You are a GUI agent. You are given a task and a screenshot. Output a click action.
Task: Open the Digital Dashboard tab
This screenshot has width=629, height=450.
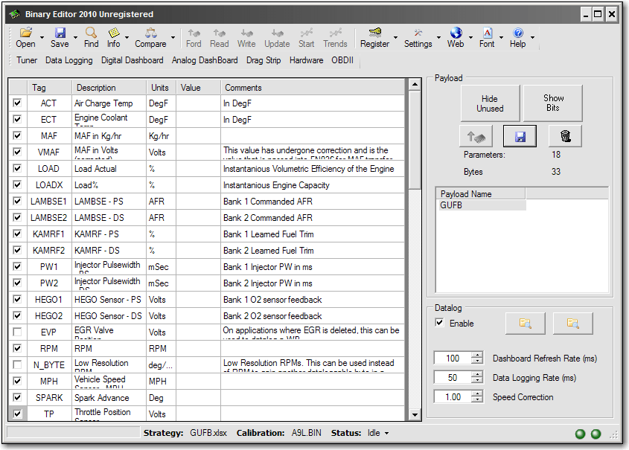[132, 60]
